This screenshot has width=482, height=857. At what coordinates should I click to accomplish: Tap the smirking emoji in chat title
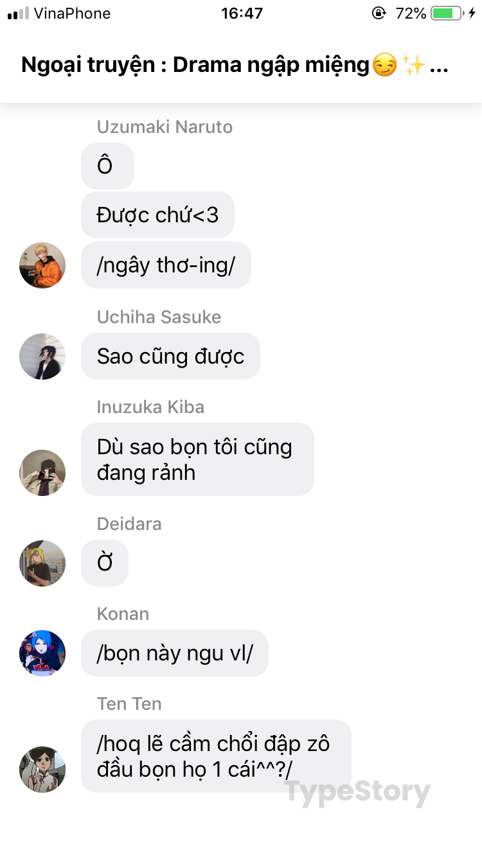click(x=384, y=66)
